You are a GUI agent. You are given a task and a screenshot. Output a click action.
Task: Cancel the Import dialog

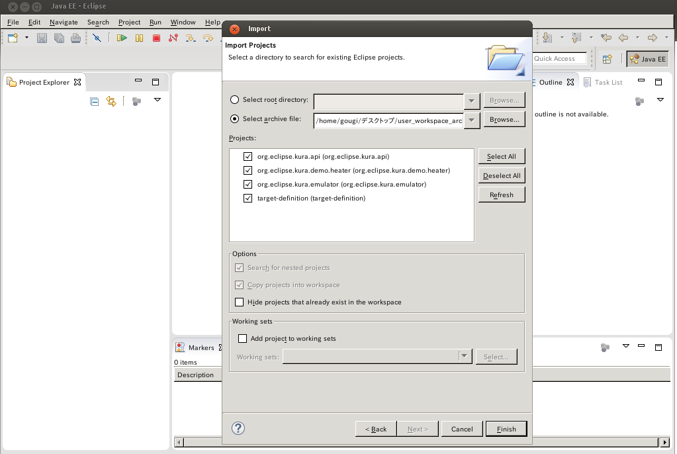(x=462, y=429)
